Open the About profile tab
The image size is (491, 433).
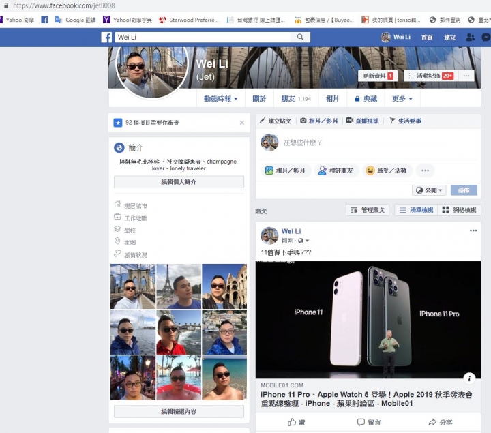[x=259, y=99]
